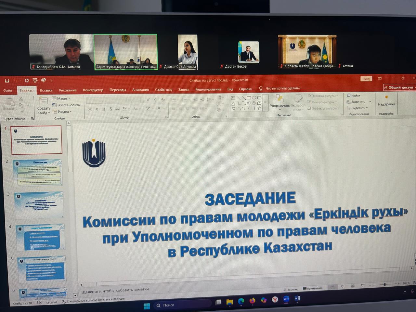This screenshot has width=416, height=312.
Task: Click the text highlight color button
Action: pyautogui.click(x=149, y=108)
